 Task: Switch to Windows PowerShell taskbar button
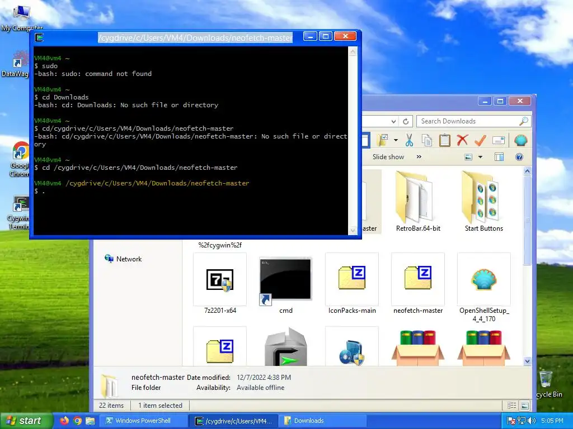tap(144, 421)
